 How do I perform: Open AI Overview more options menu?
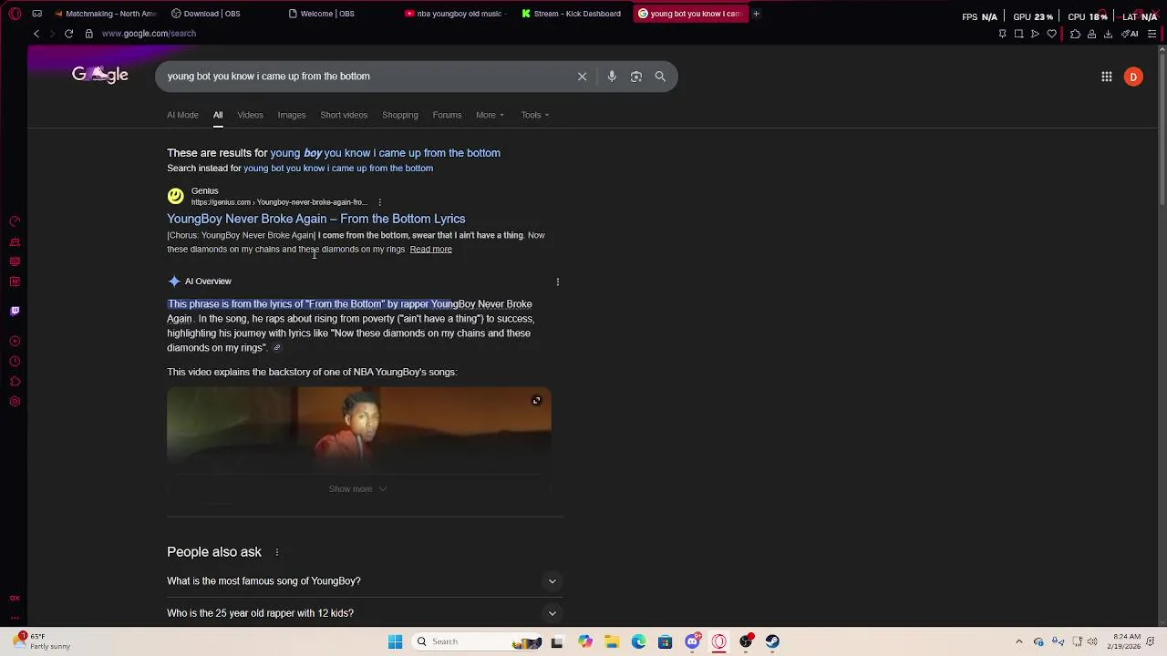point(558,282)
